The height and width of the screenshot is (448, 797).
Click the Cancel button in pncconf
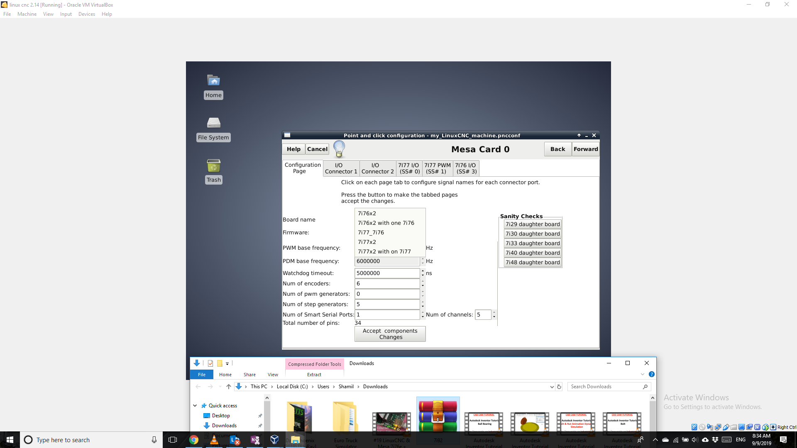317,149
